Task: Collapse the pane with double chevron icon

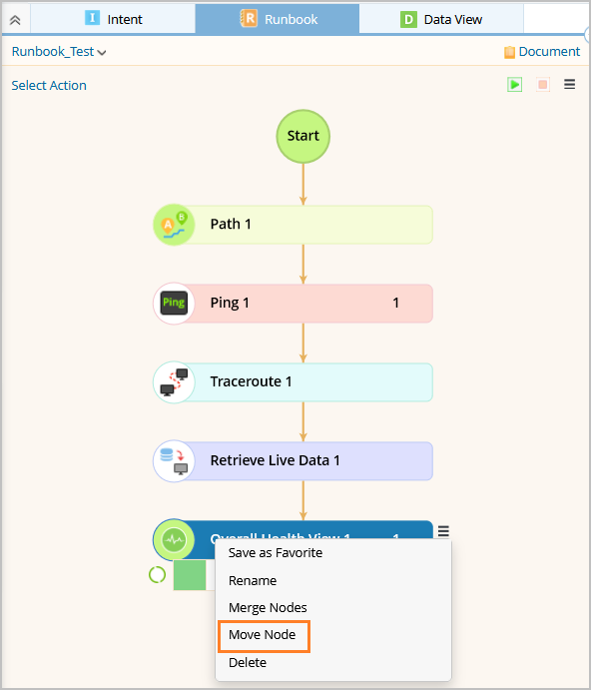Action: point(15,20)
